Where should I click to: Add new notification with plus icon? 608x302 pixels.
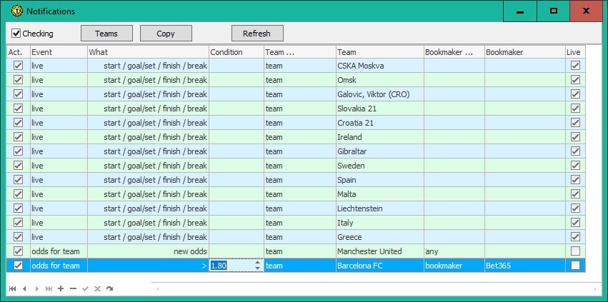pyautogui.click(x=61, y=288)
